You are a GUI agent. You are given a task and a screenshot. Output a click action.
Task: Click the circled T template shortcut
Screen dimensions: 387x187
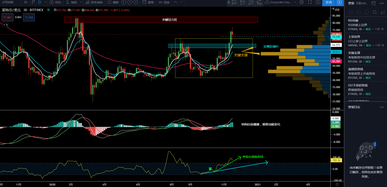(x=130, y=2)
